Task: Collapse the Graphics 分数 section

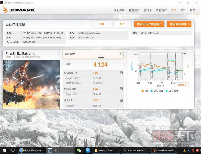Action: 121,73
